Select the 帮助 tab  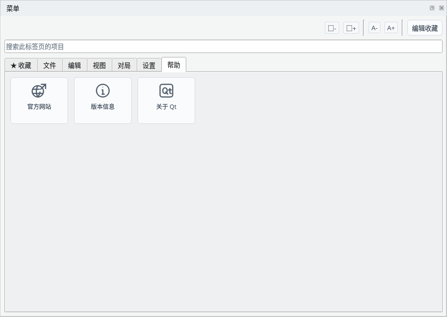[x=174, y=64]
